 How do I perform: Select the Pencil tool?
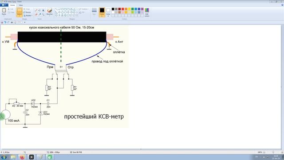36,10
